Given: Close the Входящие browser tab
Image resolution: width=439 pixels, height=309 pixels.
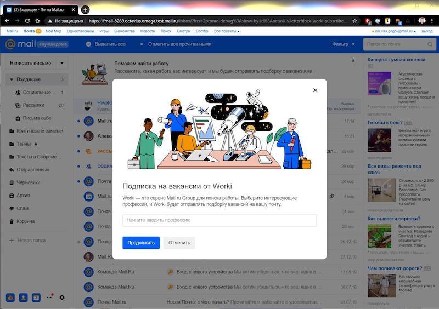Looking at the screenshot, I should coord(74,9).
